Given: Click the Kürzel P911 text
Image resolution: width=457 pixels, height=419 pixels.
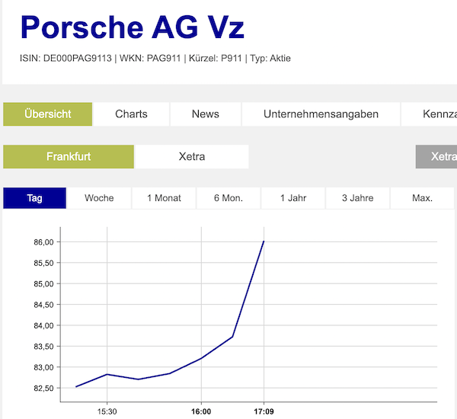Looking at the screenshot, I should [216, 59].
